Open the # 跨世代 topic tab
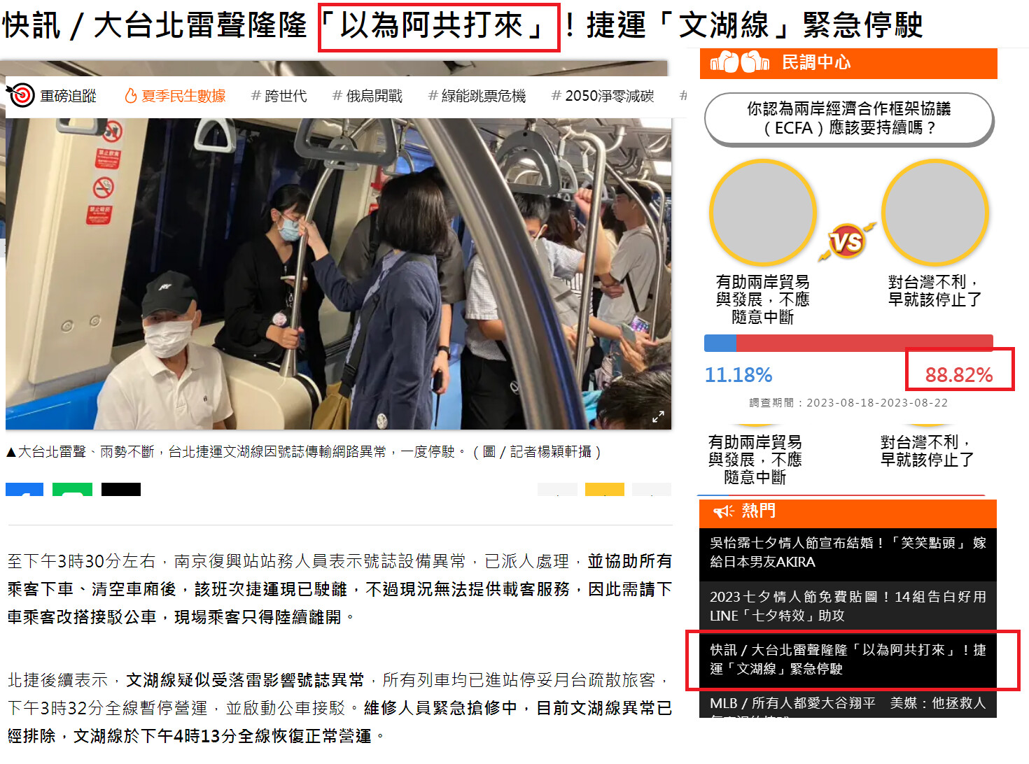The image size is (1029, 764). point(279,96)
